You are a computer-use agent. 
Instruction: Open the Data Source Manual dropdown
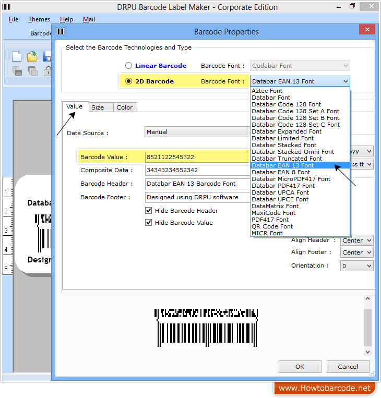coord(197,132)
